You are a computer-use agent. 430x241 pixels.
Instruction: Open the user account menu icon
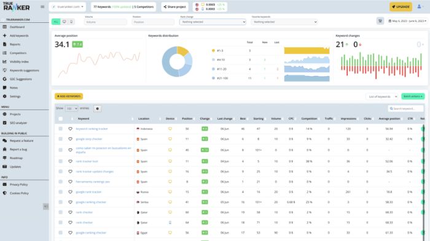(x=420, y=7)
